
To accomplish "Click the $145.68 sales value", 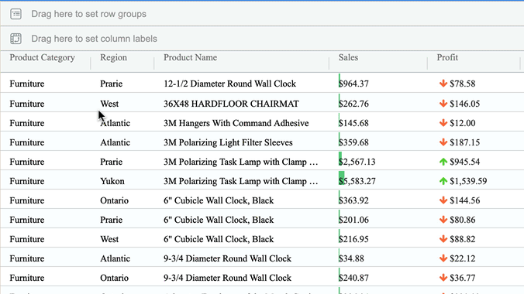I will (353, 123).
